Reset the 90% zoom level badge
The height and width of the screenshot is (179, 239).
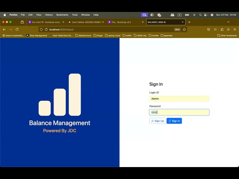click(x=177, y=29)
